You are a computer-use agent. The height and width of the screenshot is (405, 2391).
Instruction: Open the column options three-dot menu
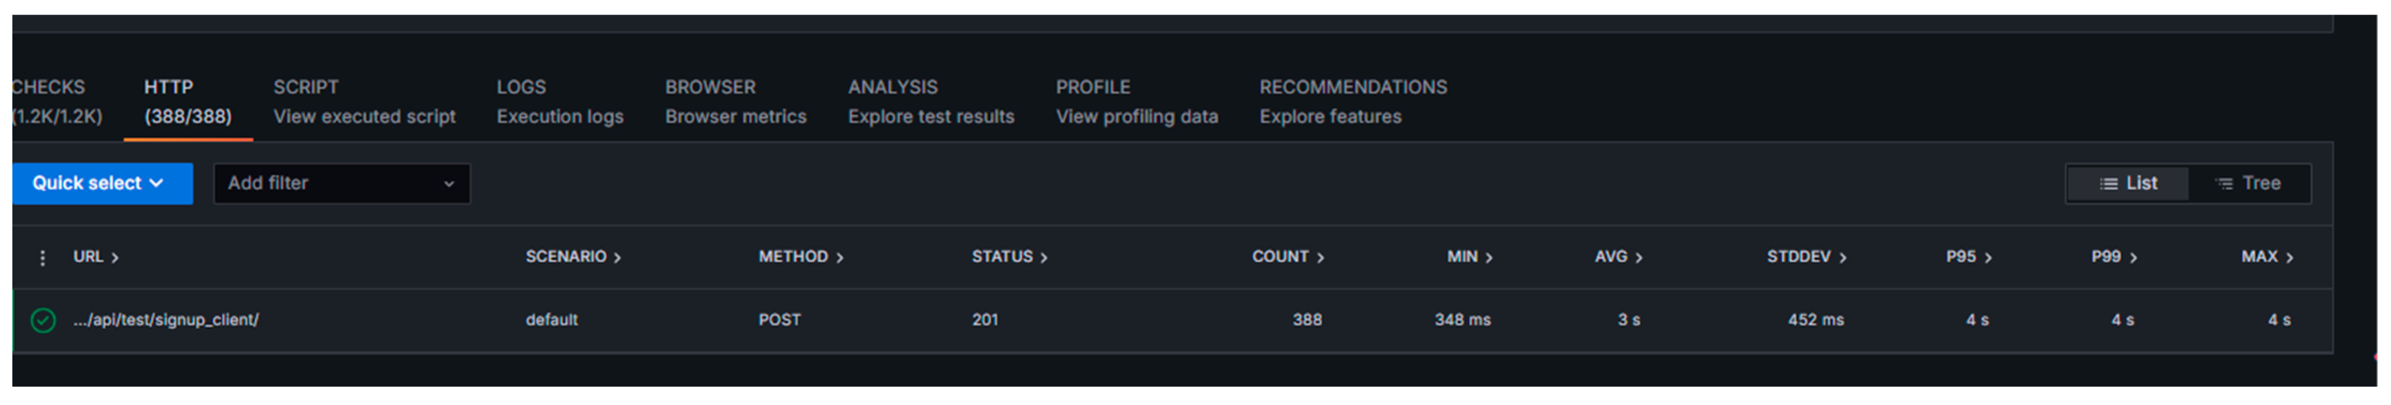(42, 258)
